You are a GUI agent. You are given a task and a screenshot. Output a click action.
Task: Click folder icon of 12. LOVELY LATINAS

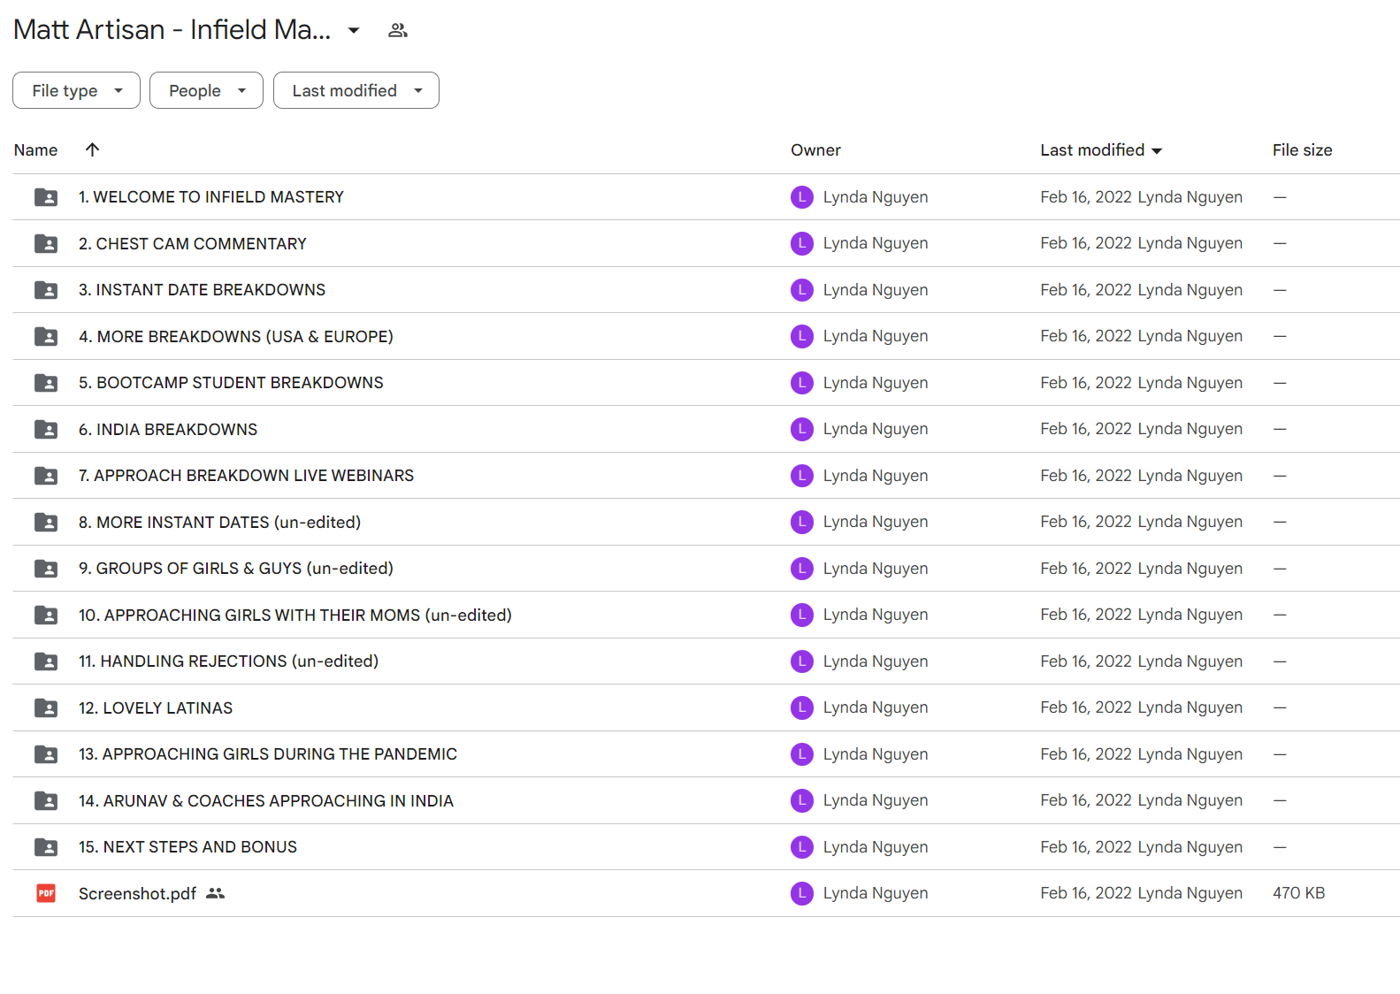point(46,707)
